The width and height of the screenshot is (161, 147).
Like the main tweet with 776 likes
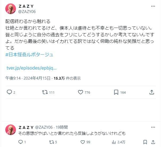coord(81,92)
